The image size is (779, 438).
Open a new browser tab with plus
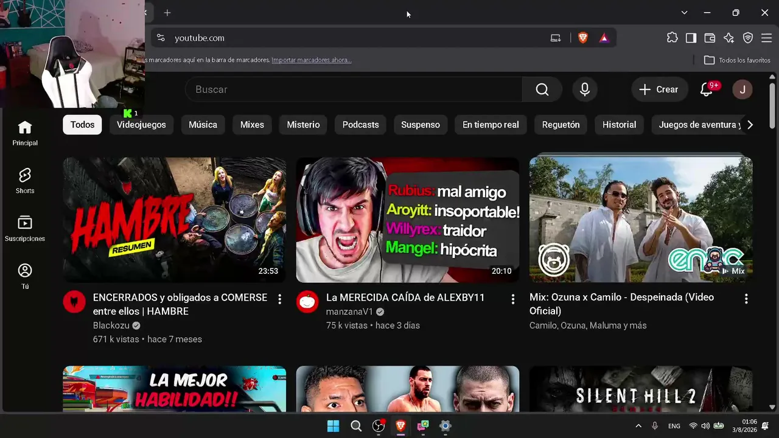167,12
